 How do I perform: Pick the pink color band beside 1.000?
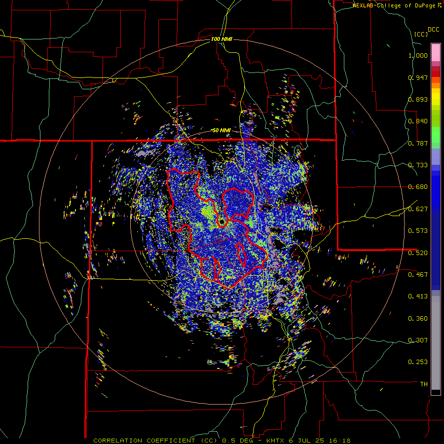pos(436,53)
